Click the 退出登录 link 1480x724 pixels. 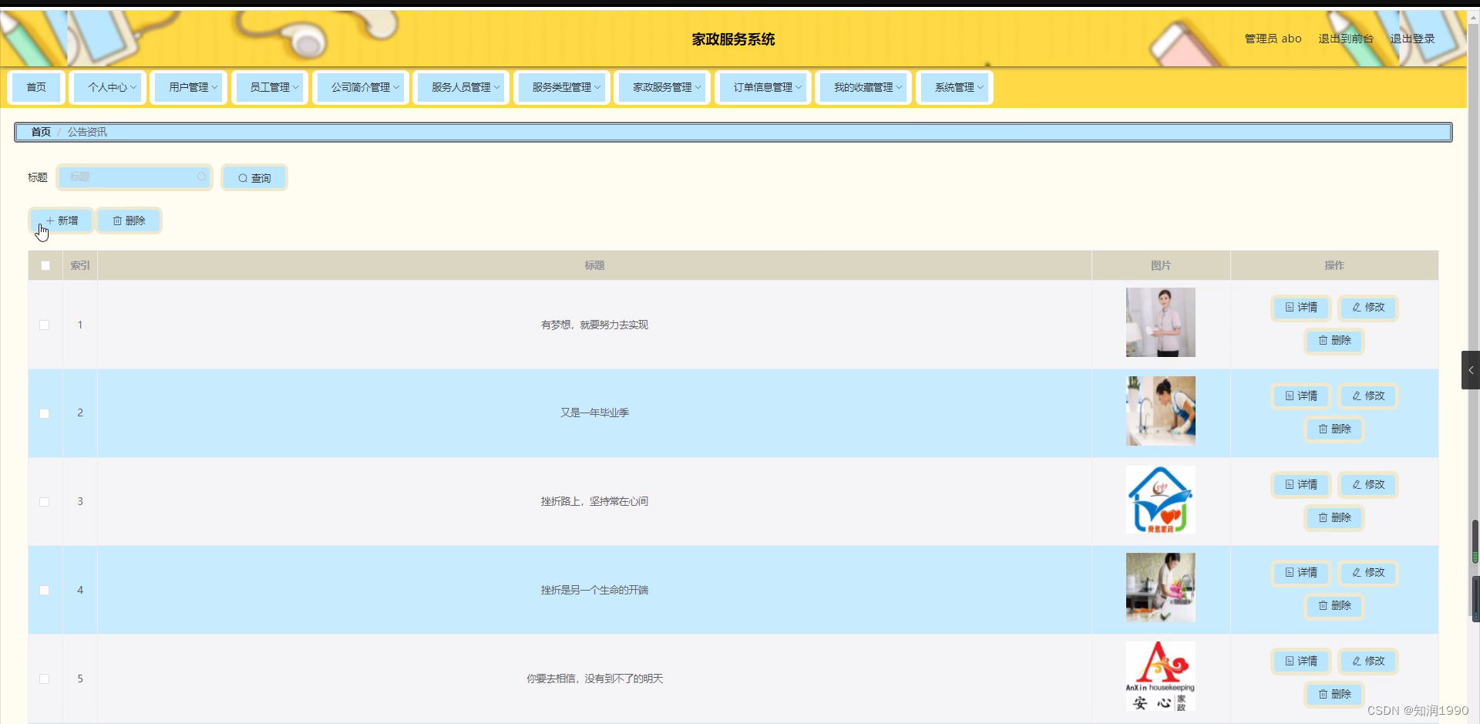[x=1414, y=38]
